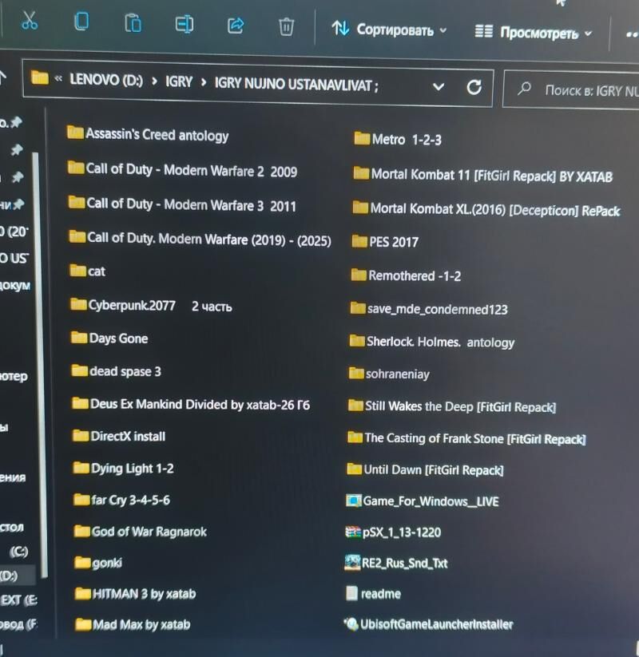Screen dimensions: 639x657
Task: Select the far Cry 3-4-5-6 folder
Action: 121,500
